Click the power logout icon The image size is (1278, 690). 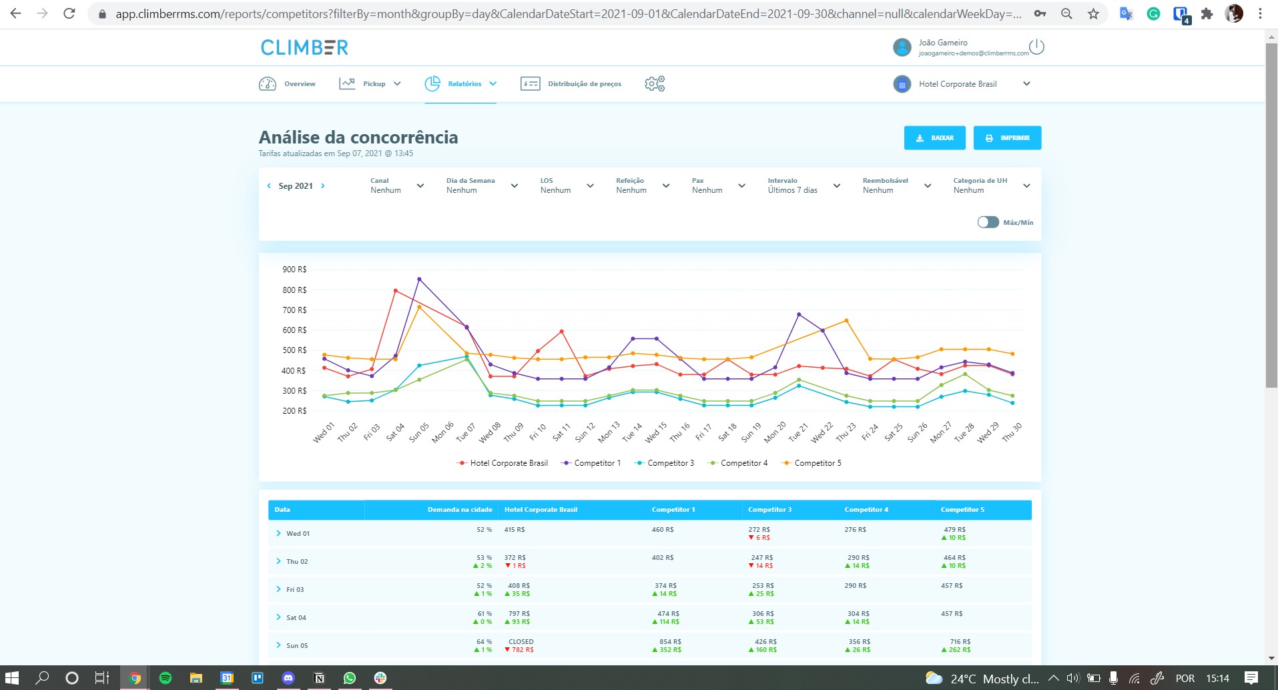[x=1036, y=47]
